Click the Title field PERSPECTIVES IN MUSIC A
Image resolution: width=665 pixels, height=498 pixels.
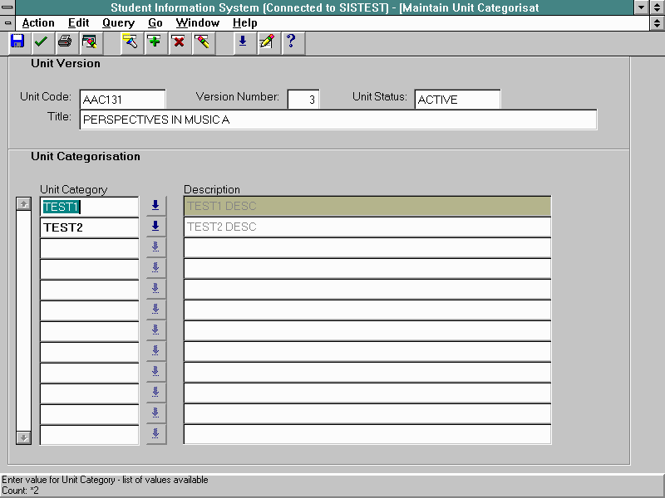[337, 120]
